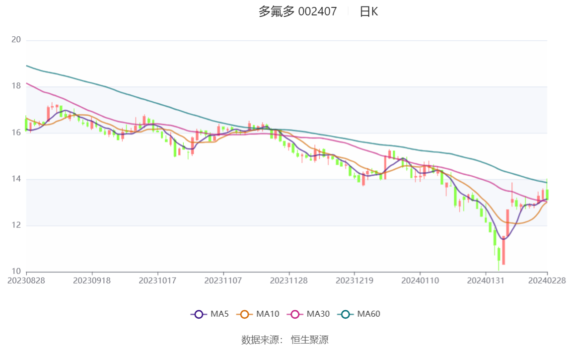Select the 20231107 x-axis date label
The image size is (570, 347).
[223, 280]
